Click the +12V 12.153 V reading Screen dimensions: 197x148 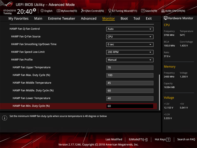coord(168,108)
